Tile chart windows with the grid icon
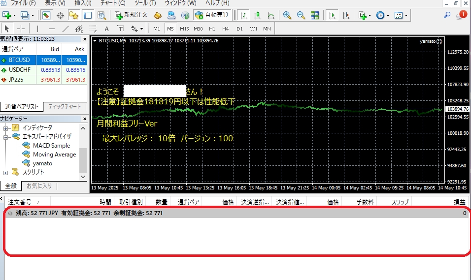 coord(315,15)
